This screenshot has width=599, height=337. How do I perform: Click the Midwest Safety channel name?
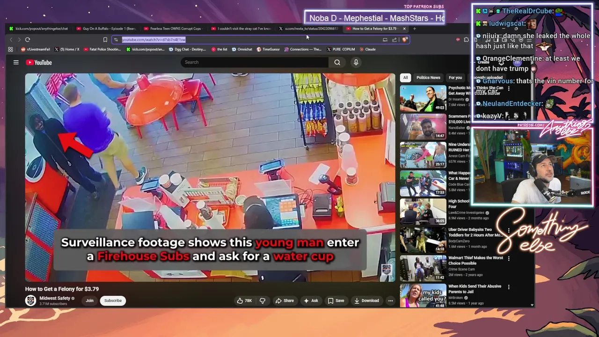coord(55,298)
